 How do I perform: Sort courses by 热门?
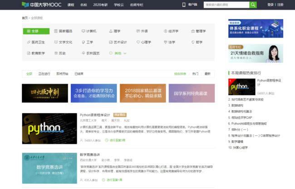[195, 74]
